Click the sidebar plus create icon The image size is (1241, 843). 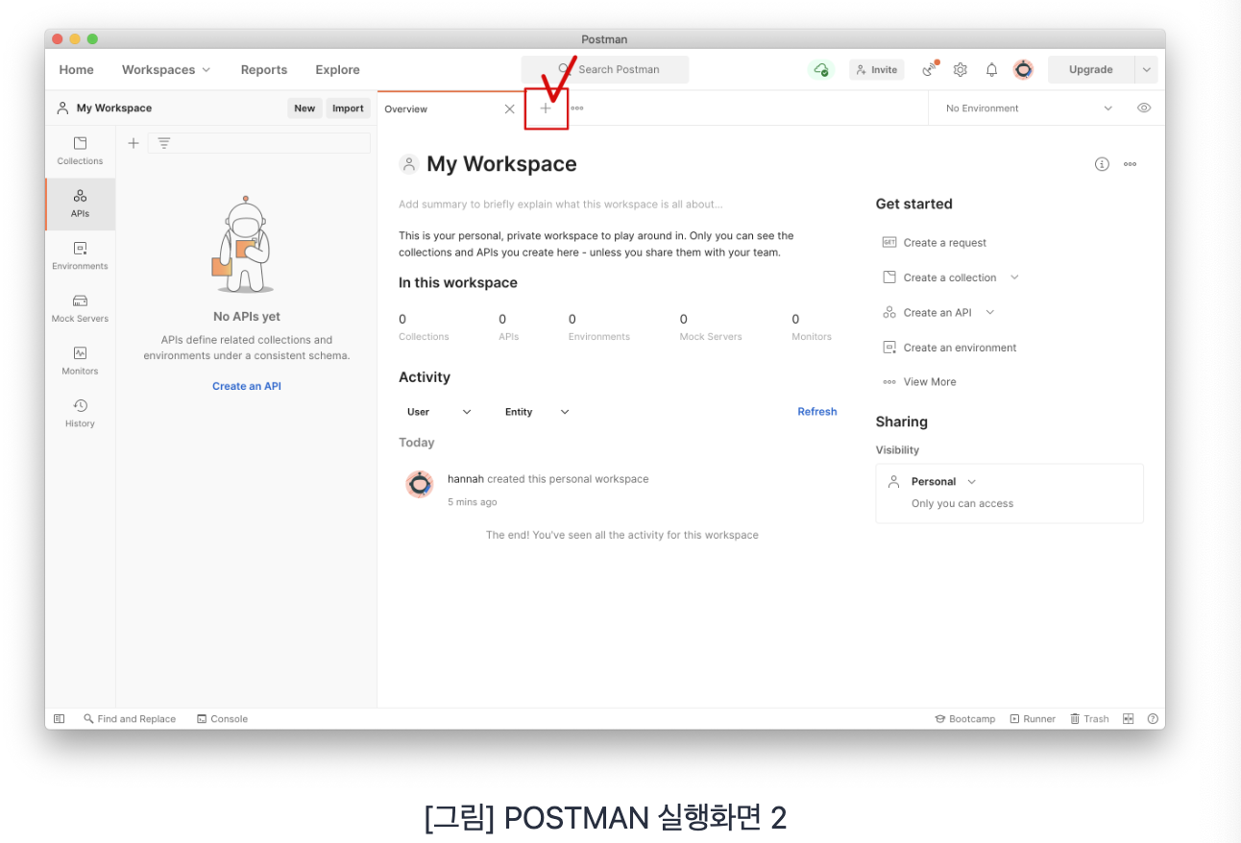[134, 143]
